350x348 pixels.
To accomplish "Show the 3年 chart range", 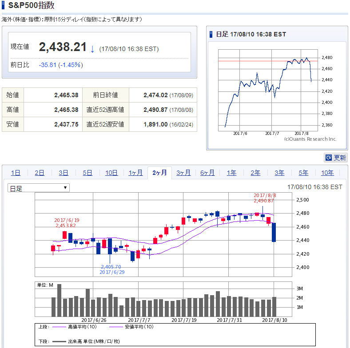I will point(279,173).
